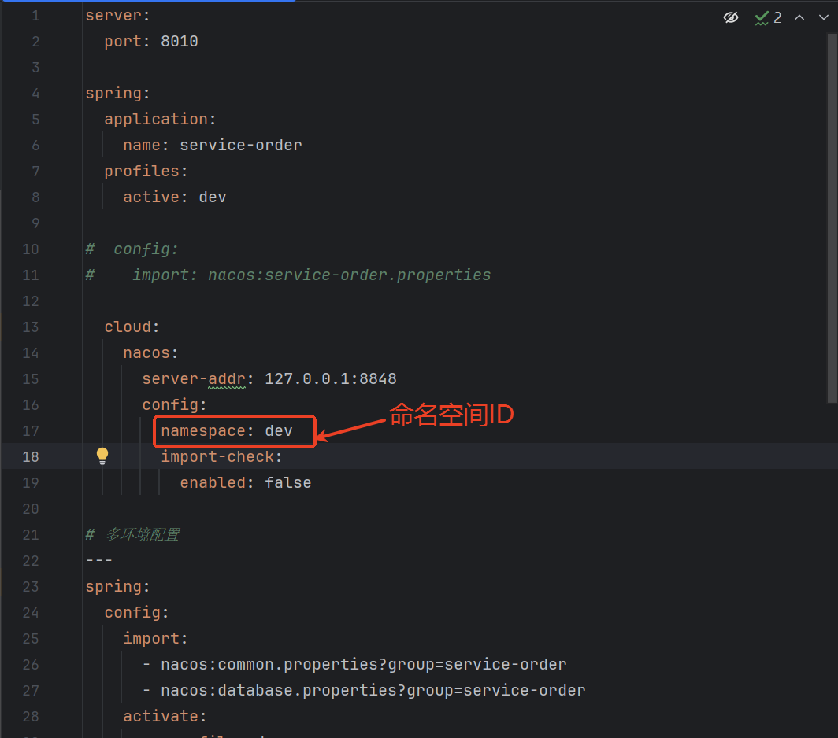Click the 'import-check:' key
Image resolution: width=838 pixels, height=738 pixels.
tap(222, 457)
